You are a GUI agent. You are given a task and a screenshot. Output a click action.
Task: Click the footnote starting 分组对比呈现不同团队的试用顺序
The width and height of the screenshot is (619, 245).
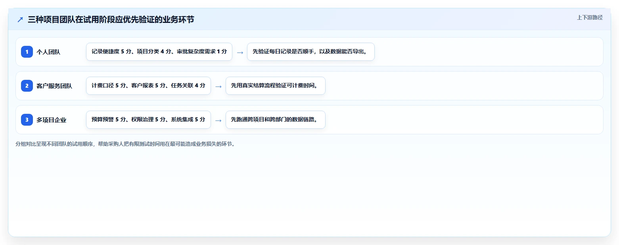125,144
